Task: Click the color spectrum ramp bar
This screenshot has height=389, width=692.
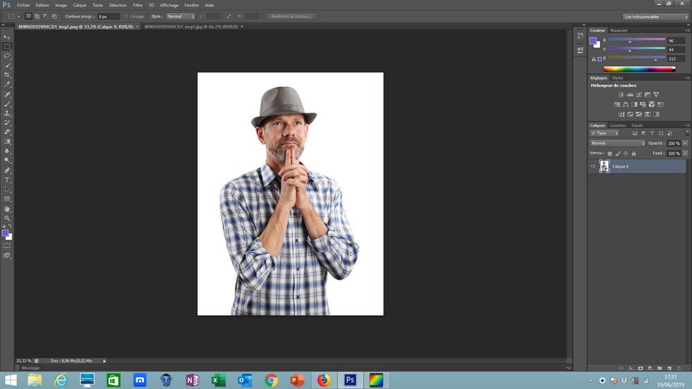Action: (x=639, y=68)
